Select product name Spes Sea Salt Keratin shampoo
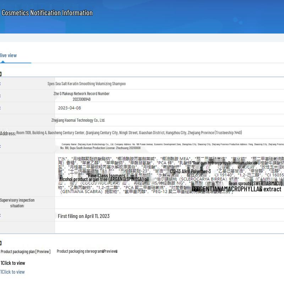The width and height of the screenshot is (284, 284). coord(87,84)
